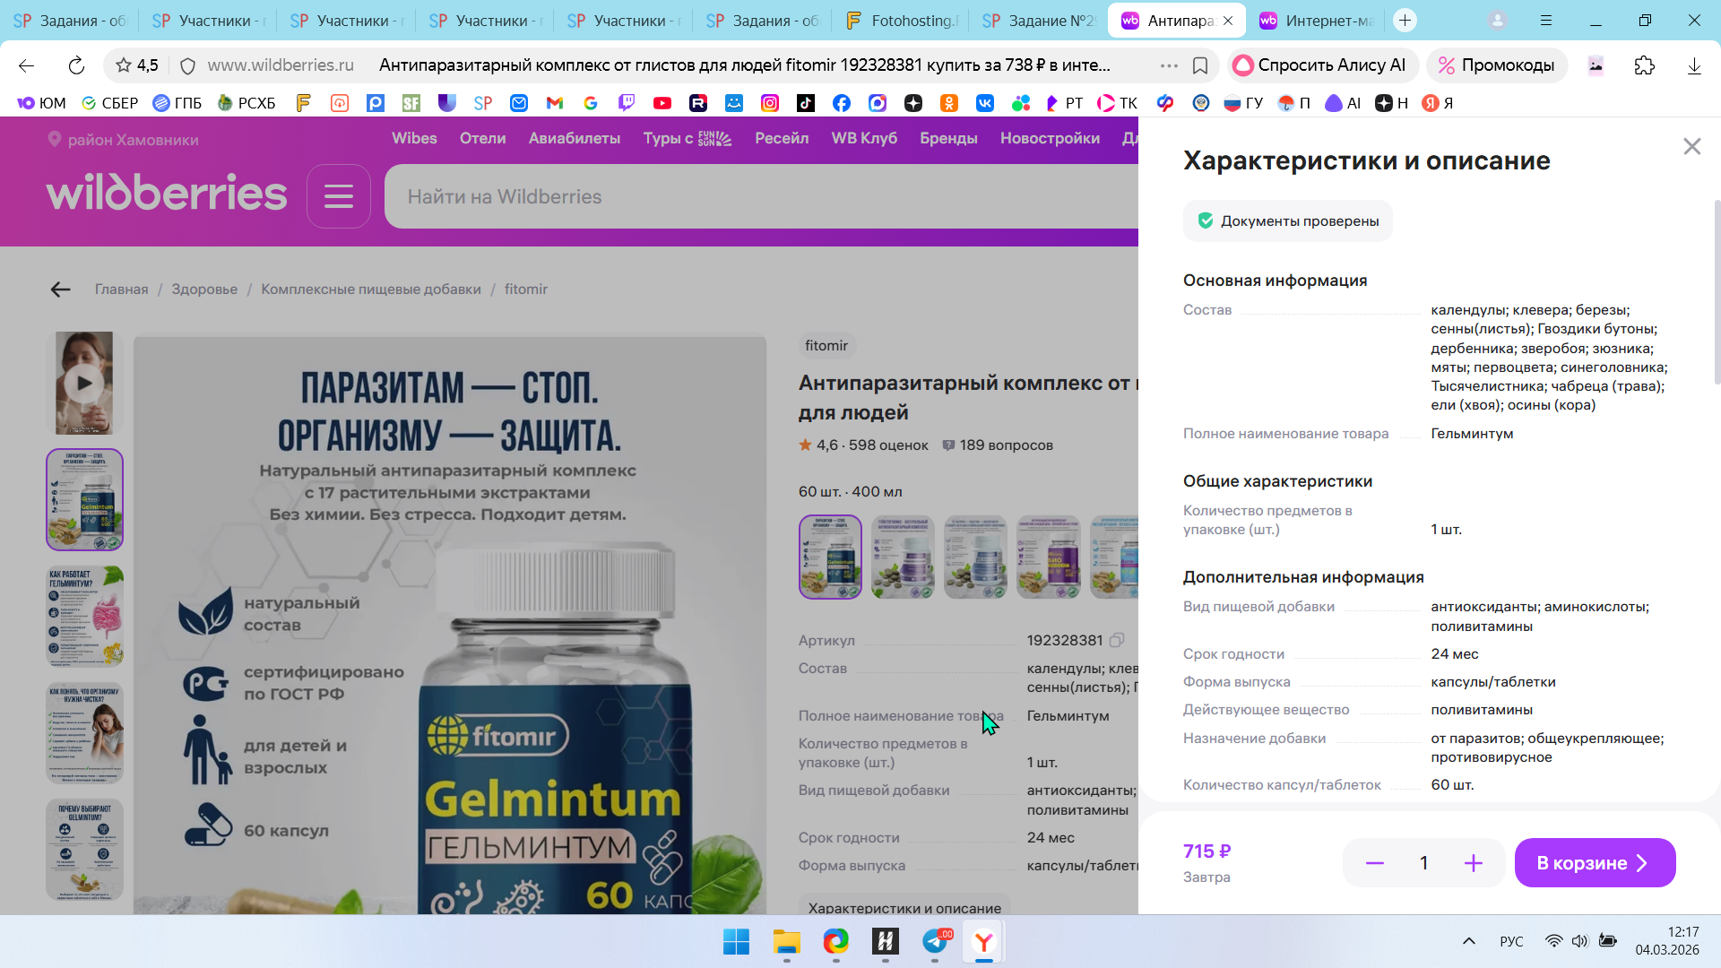1721x968 pixels.
Task: Close the Характеристики и описание panel
Action: (x=1691, y=146)
